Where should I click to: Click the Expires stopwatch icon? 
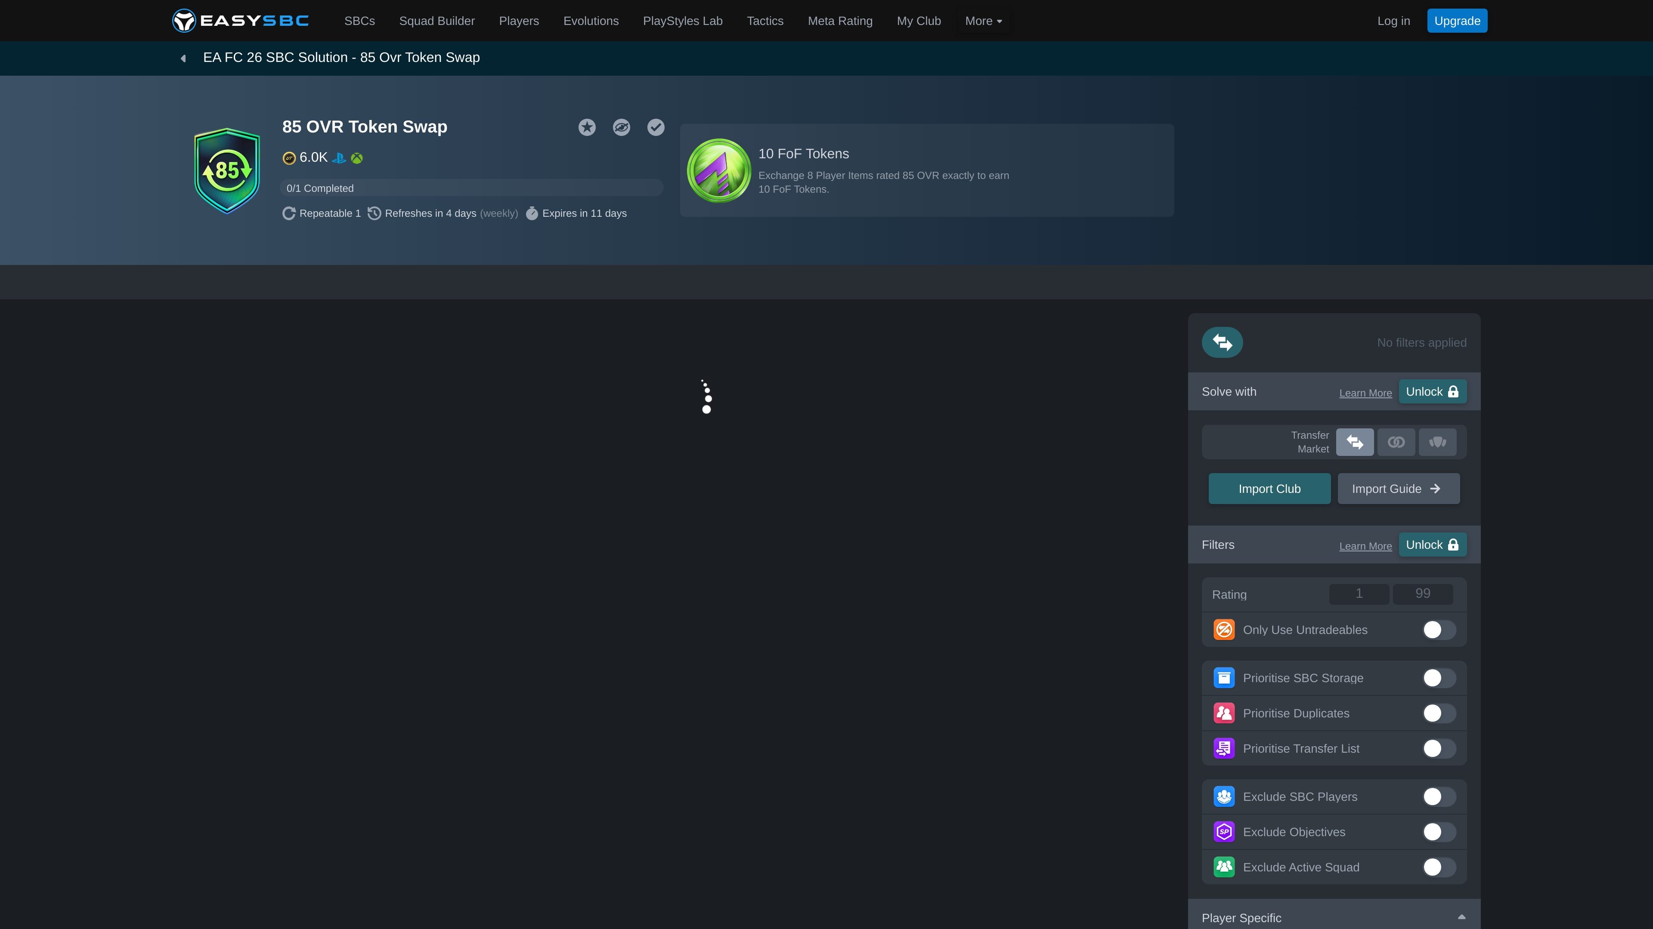pyautogui.click(x=532, y=213)
